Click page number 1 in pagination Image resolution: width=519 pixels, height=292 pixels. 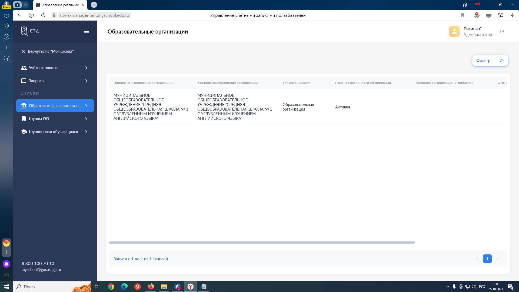(x=487, y=259)
